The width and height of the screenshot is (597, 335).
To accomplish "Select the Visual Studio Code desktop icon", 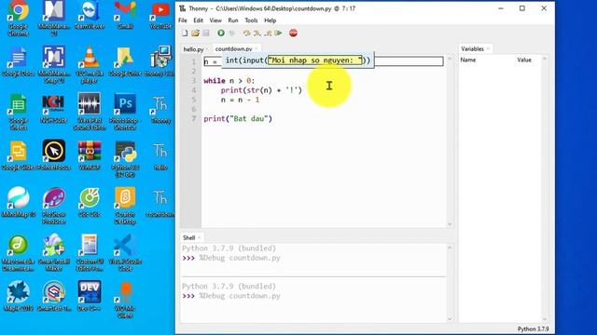I will click(x=125, y=253).
